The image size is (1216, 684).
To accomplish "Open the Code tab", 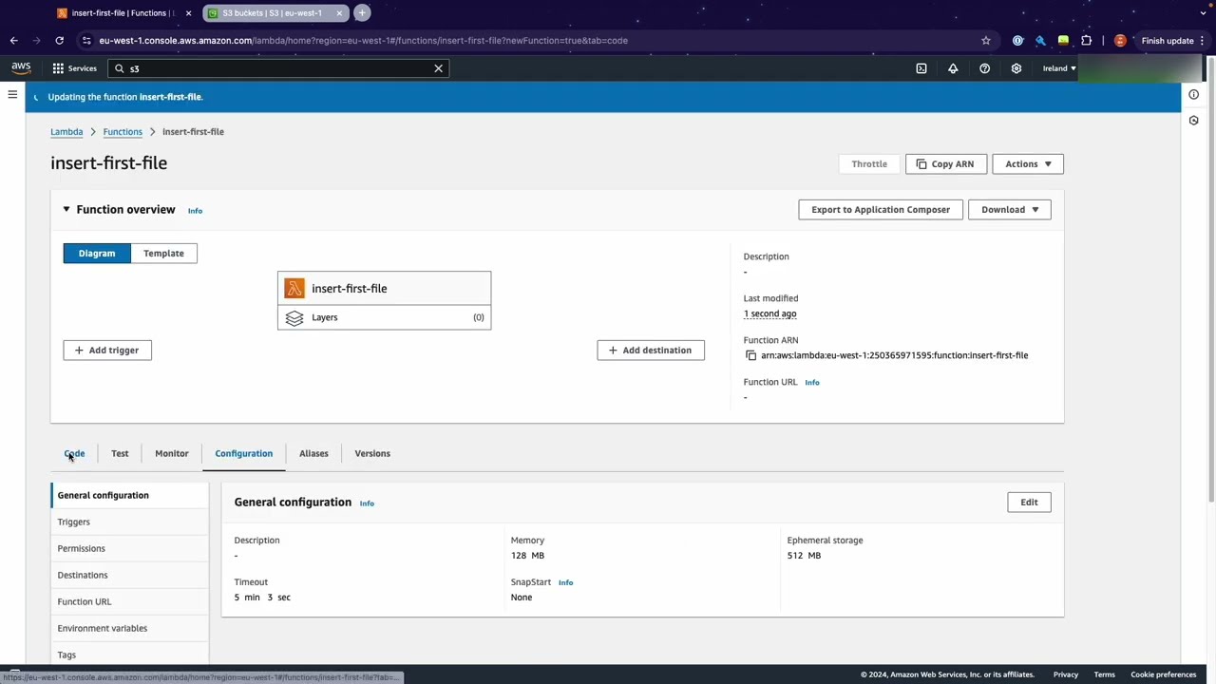I will pyautogui.click(x=74, y=453).
